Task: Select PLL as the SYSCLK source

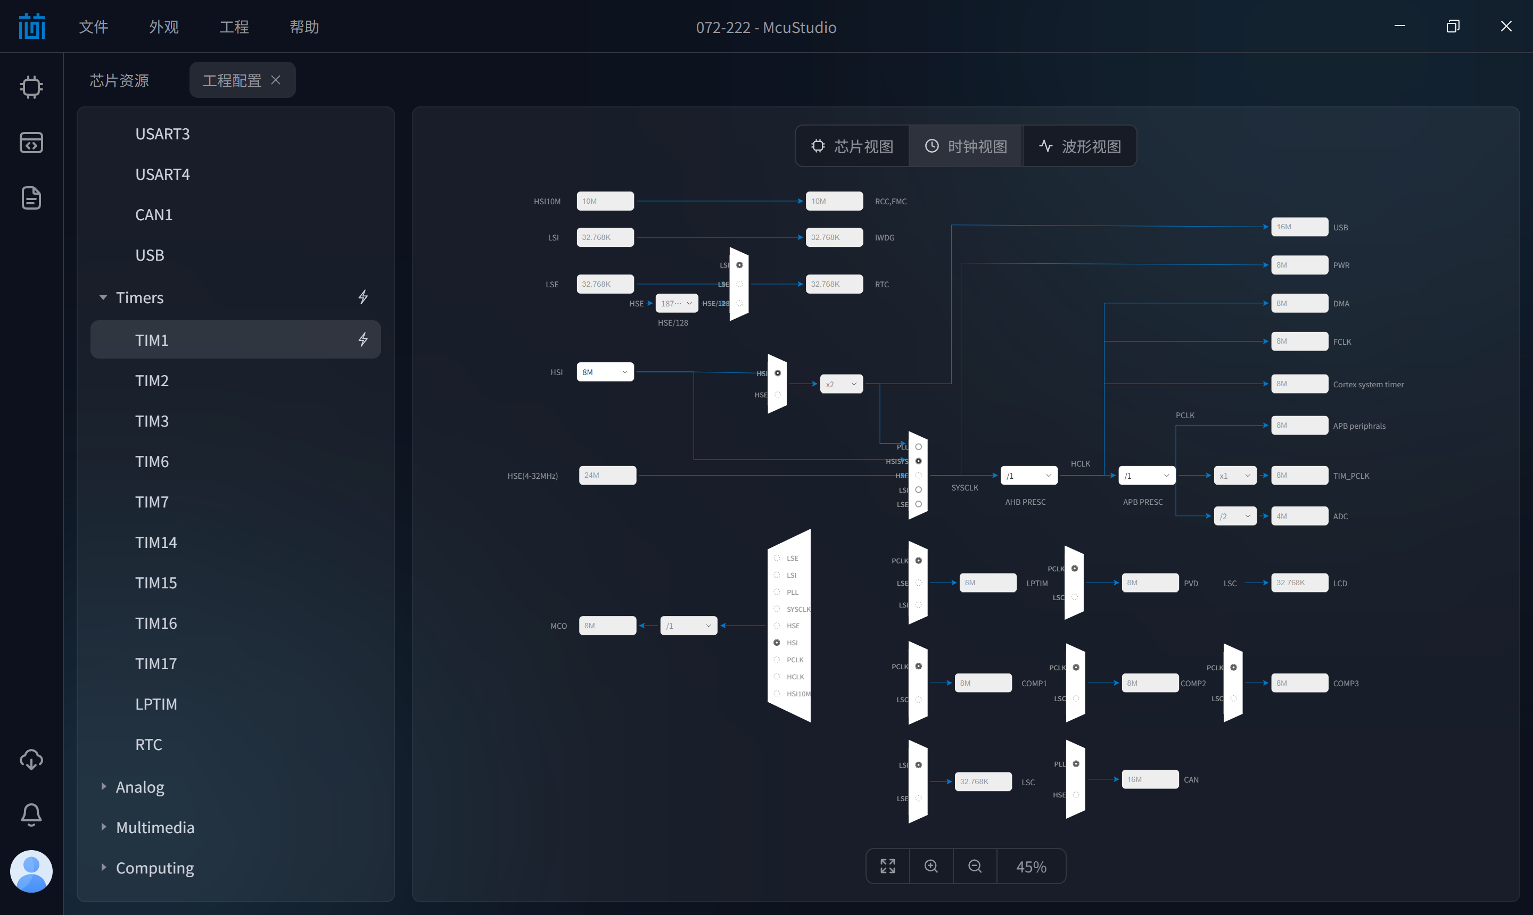Action: [919, 446]
